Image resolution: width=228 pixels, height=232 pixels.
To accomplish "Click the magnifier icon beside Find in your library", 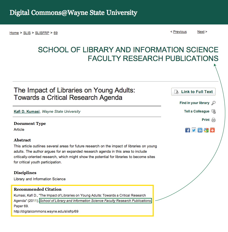I will [x=213, y=103].
